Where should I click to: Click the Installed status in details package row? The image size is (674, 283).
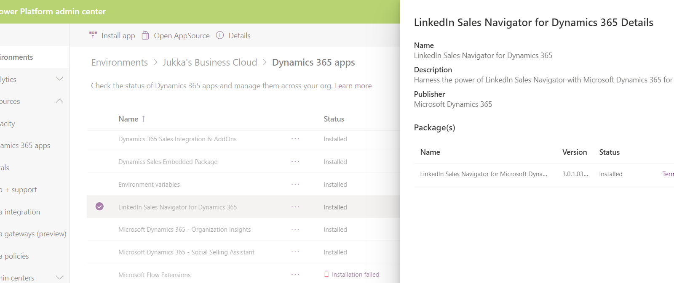click(611, 174)
